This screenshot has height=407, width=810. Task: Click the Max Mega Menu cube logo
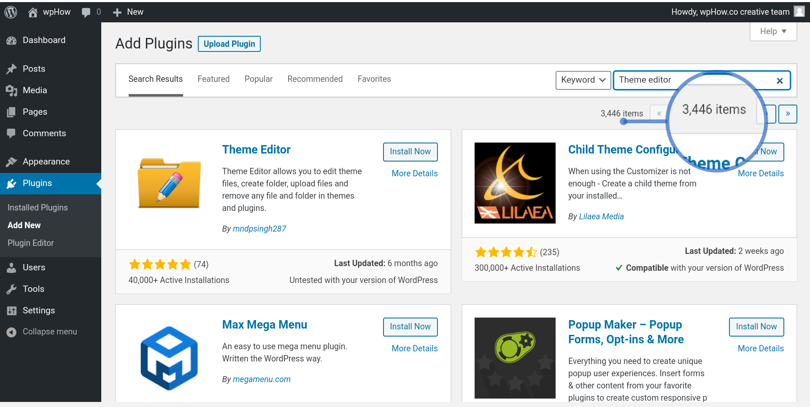pyautogui.click(x=169, y=358)
